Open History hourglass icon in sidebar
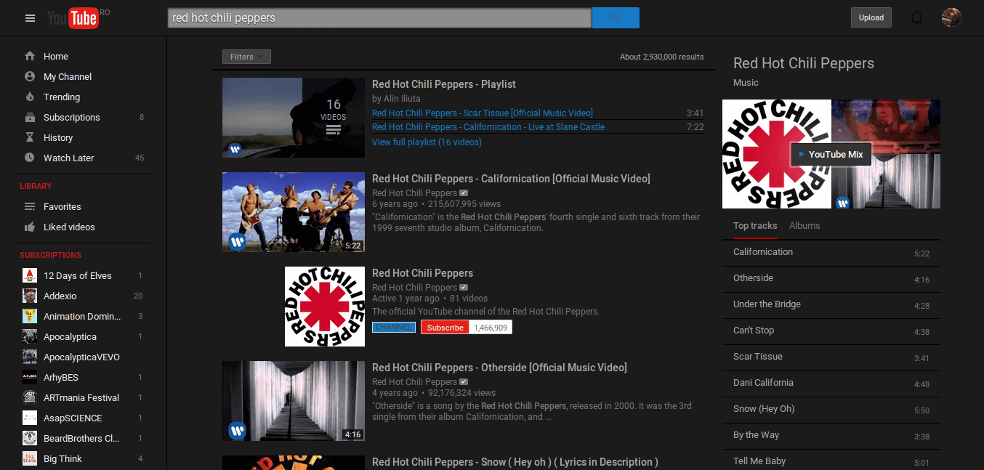The image size is (984, 470). tap(30, 137)
